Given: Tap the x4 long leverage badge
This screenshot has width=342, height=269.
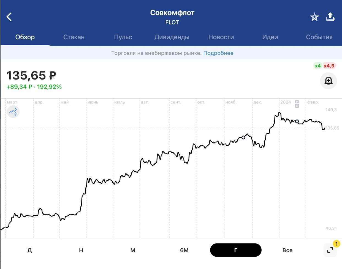Looking at the screenshot, I should [317, 66].
